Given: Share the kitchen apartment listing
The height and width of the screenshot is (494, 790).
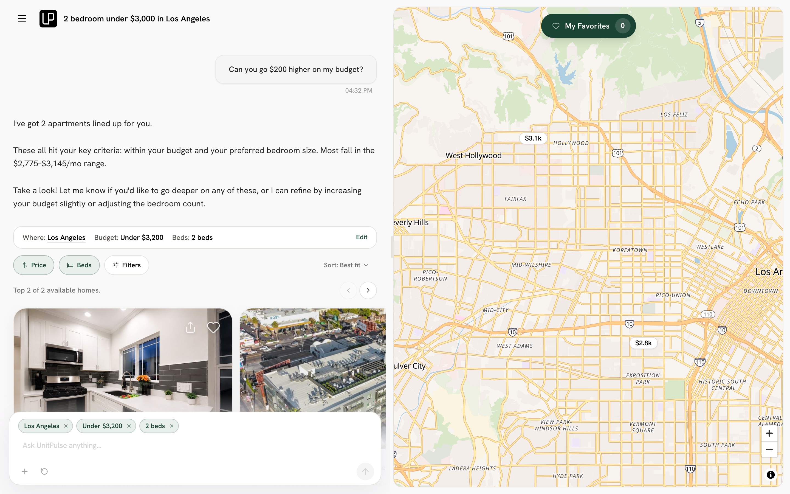Looking at the screenshot, I should (190, 327).
